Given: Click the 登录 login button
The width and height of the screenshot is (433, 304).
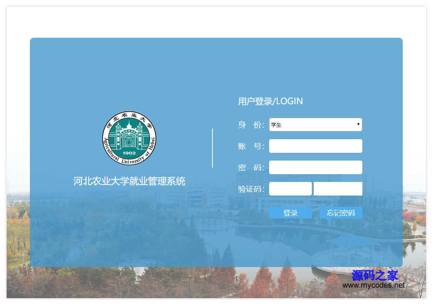Looking at the screenshot, I should click(290, 213).
